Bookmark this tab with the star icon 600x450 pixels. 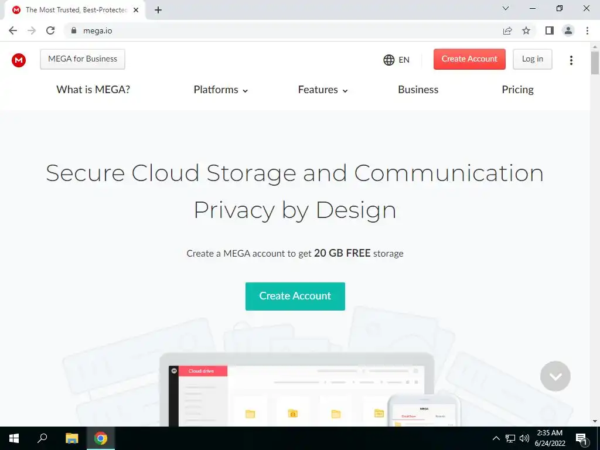526,30
